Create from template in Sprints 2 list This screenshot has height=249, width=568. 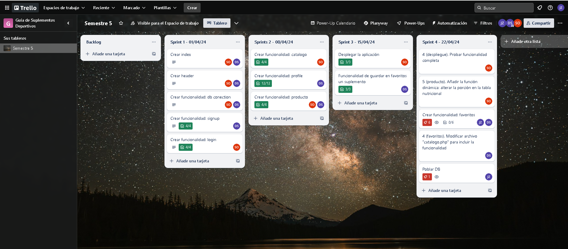(x=322, y=118)
